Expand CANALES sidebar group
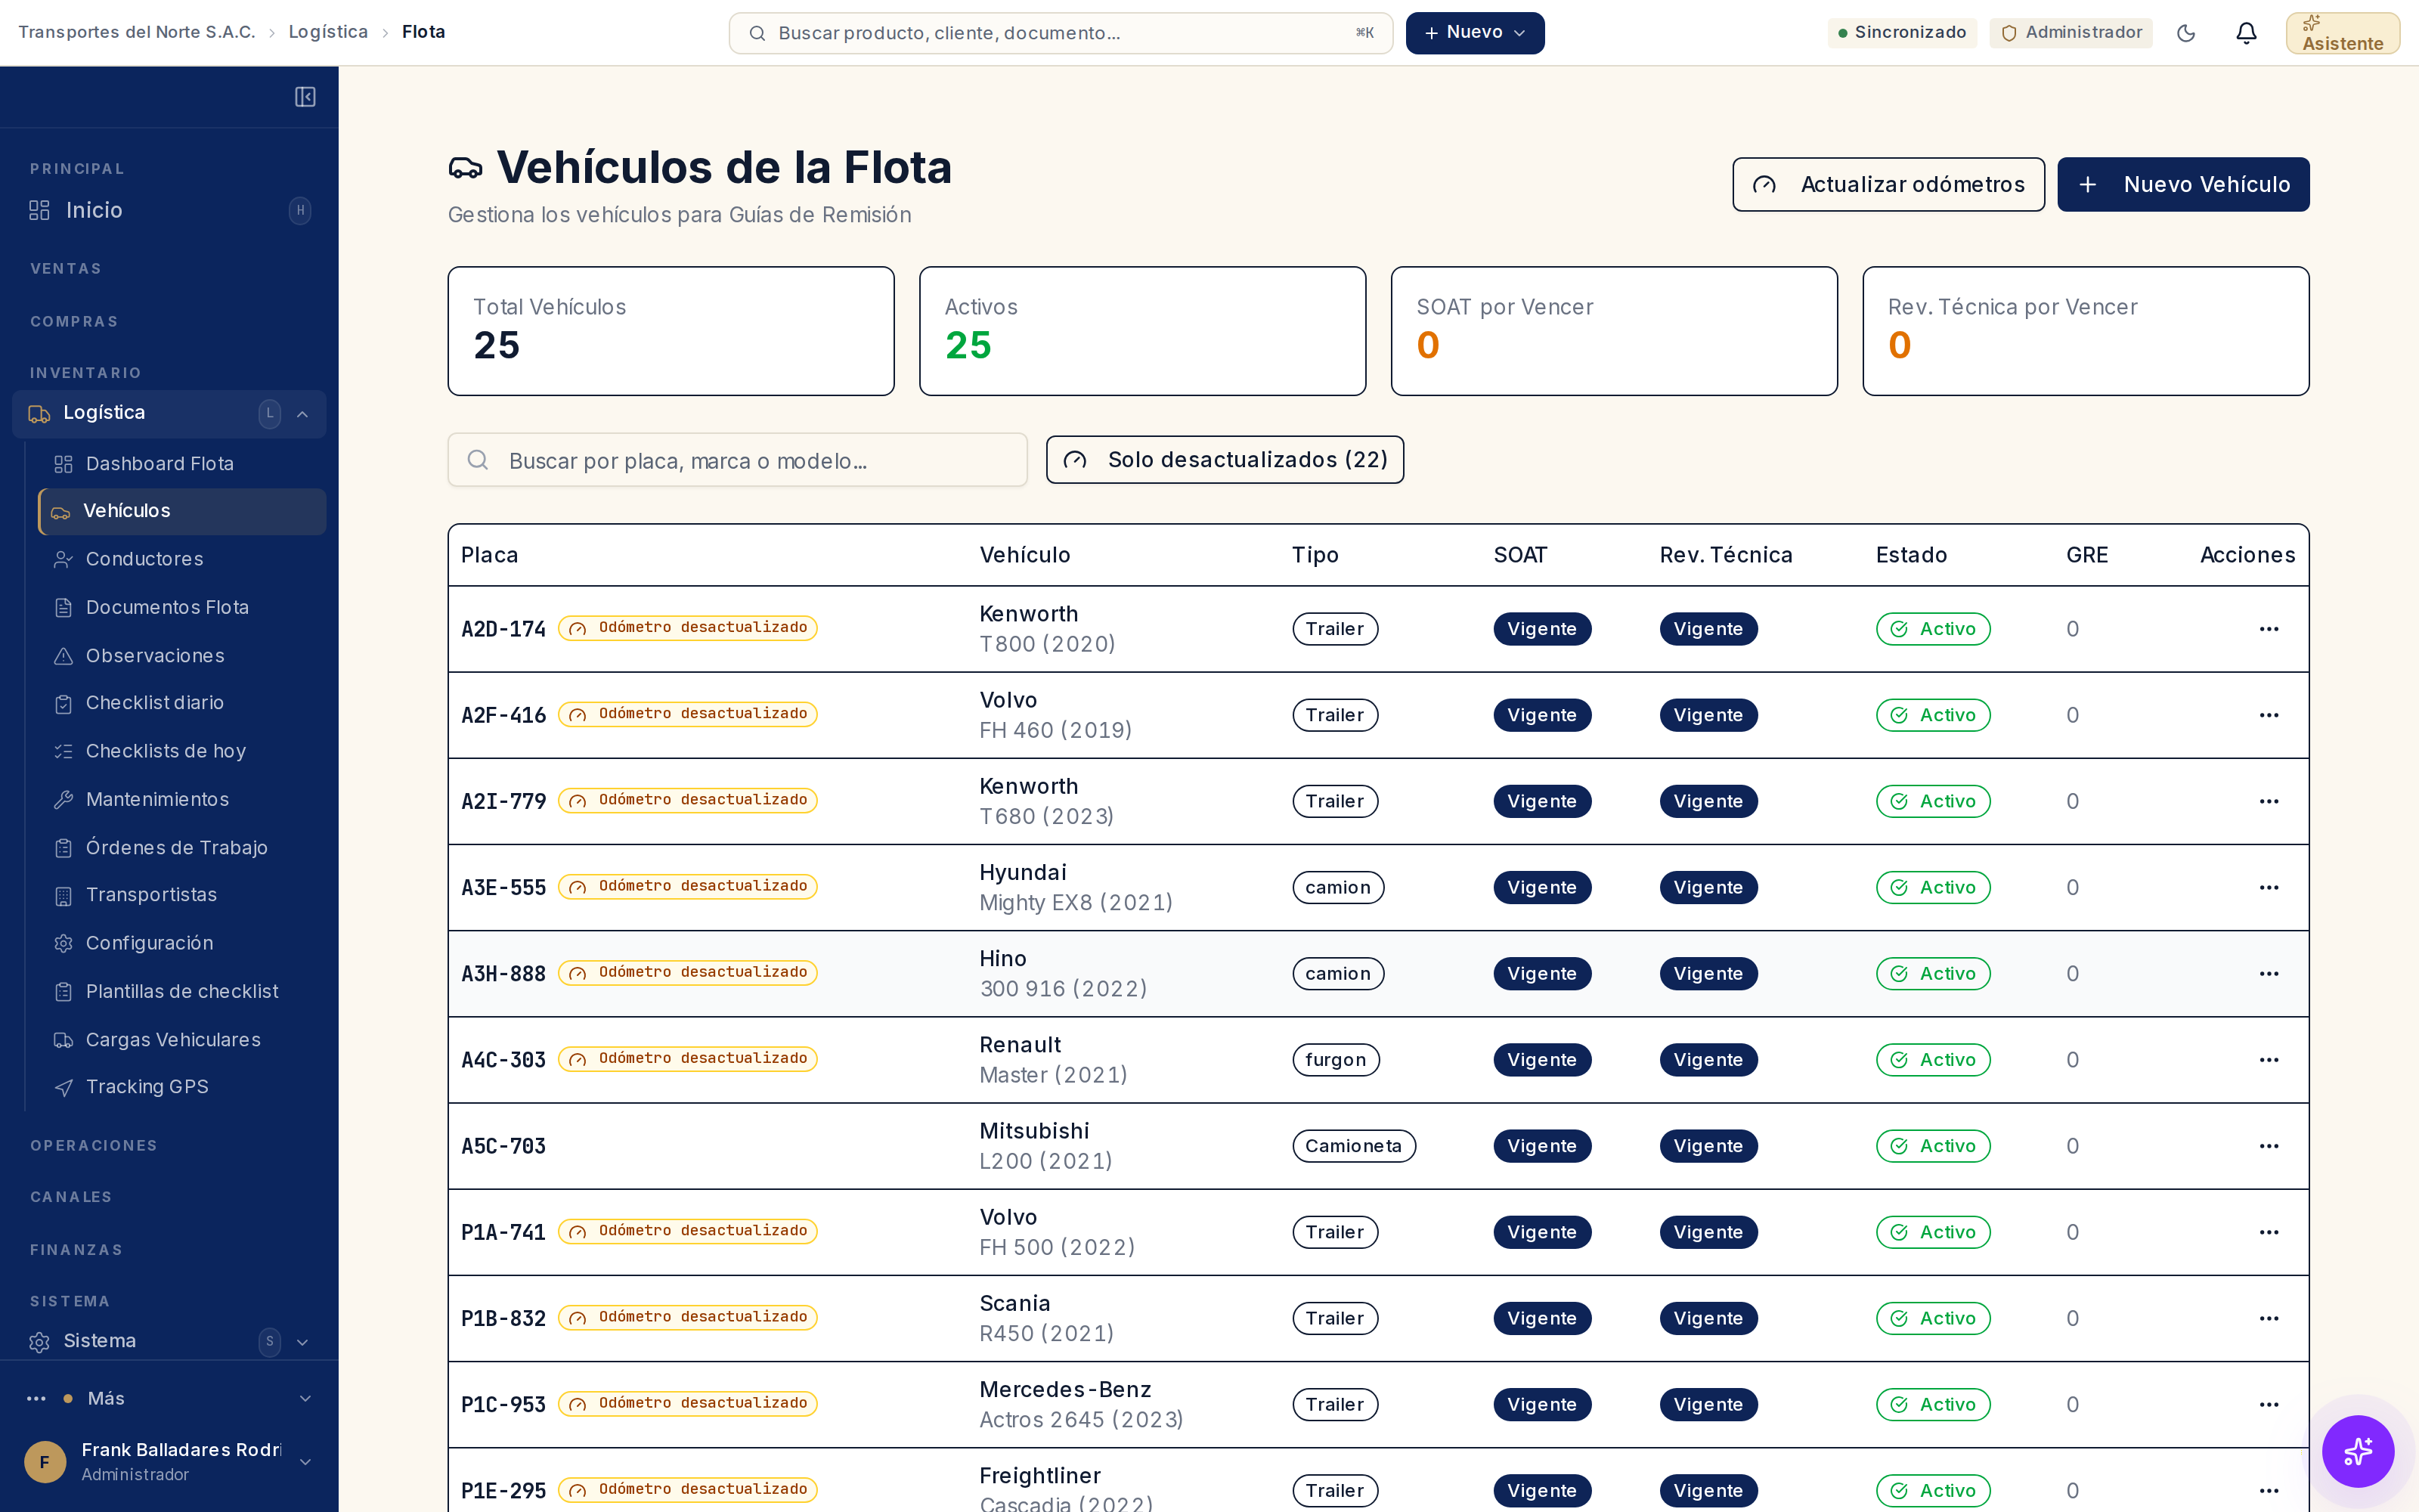 [x=71, y=1197]
